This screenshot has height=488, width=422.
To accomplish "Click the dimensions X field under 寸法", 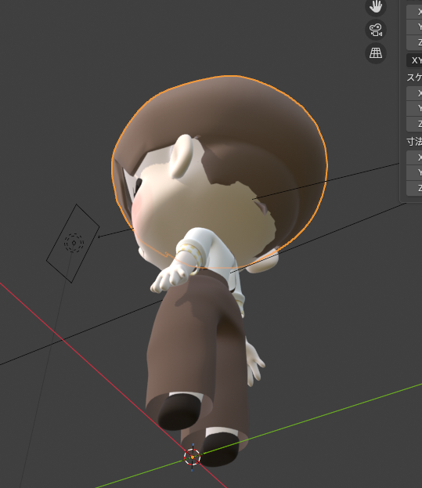I will pyautogui.click(x=414, y=157).
